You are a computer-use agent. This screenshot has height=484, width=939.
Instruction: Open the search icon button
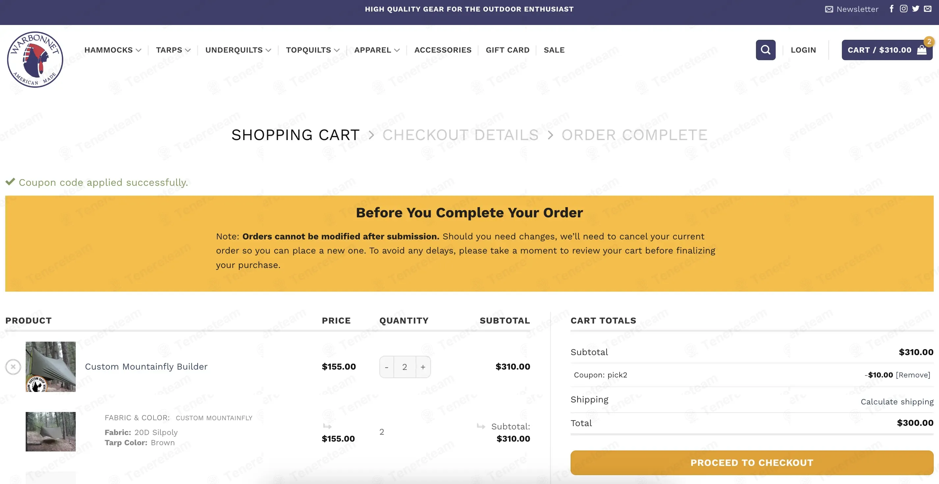point(765,50)
